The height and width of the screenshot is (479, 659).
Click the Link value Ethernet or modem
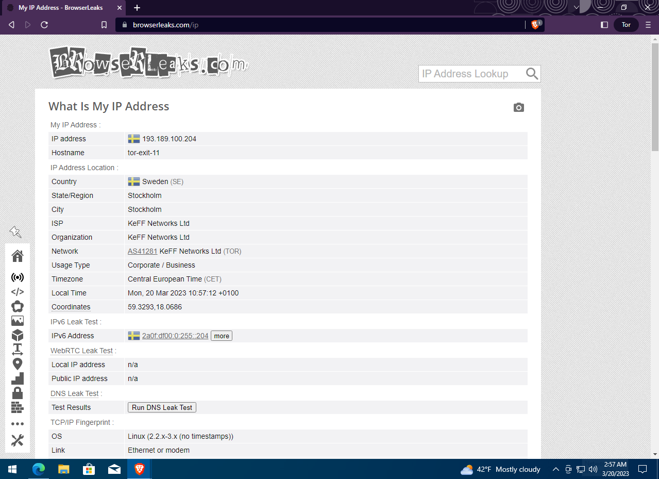159,450
